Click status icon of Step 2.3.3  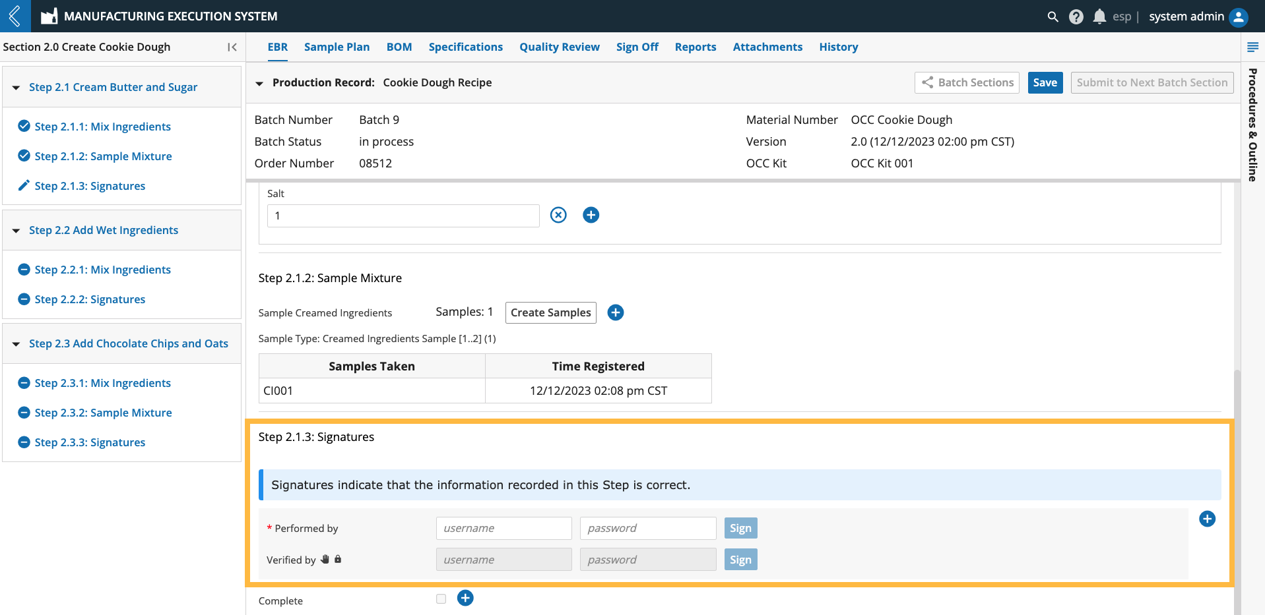(x=24, y=442)
